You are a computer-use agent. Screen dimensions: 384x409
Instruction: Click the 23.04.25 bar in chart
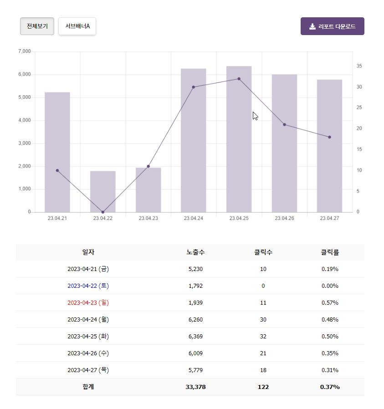click(x=239, y=139)
